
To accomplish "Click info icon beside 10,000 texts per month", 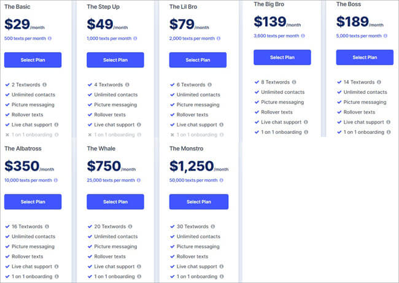I will click(55, 180).
